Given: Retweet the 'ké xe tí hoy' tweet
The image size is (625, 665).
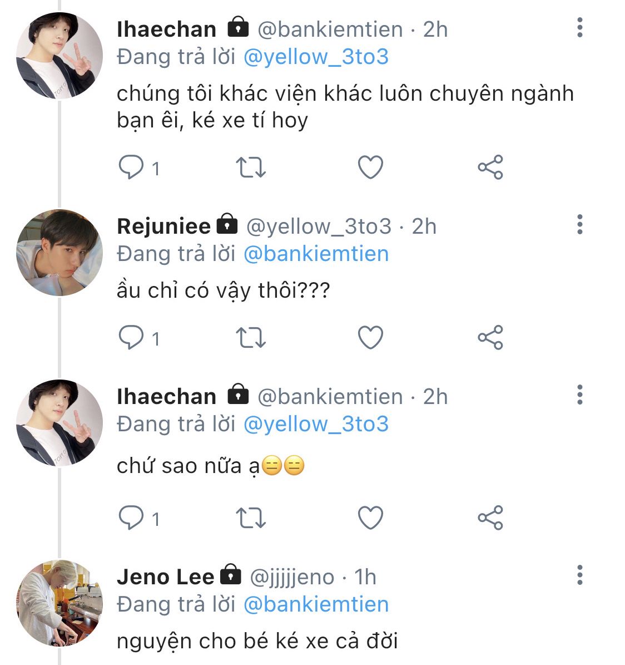Looking at the screenshot, I should (251, 167).
